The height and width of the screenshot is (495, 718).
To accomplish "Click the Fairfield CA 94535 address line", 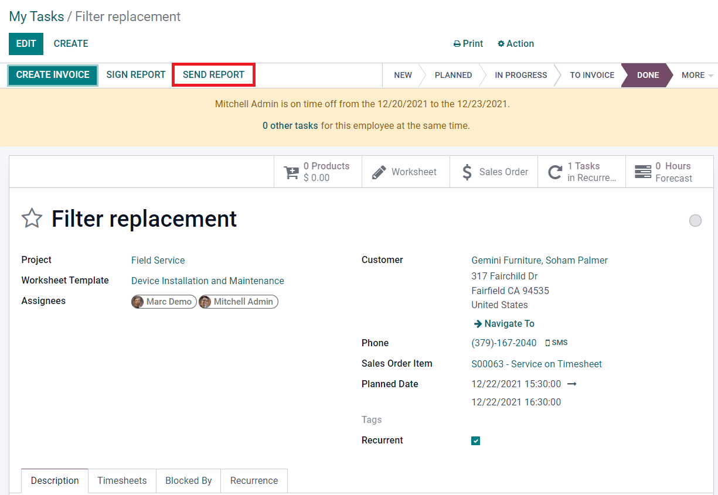I will coord(510,291).
